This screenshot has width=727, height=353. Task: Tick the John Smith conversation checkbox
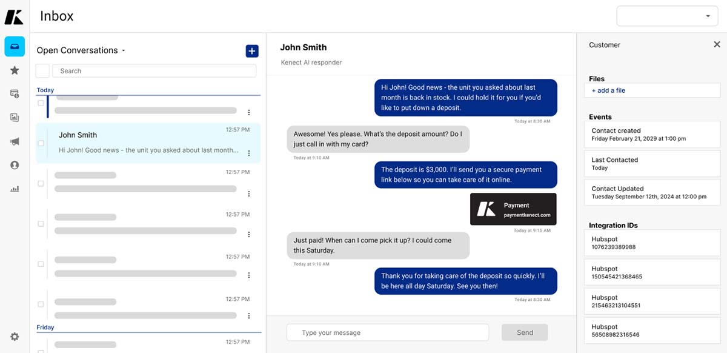point(41,143)
